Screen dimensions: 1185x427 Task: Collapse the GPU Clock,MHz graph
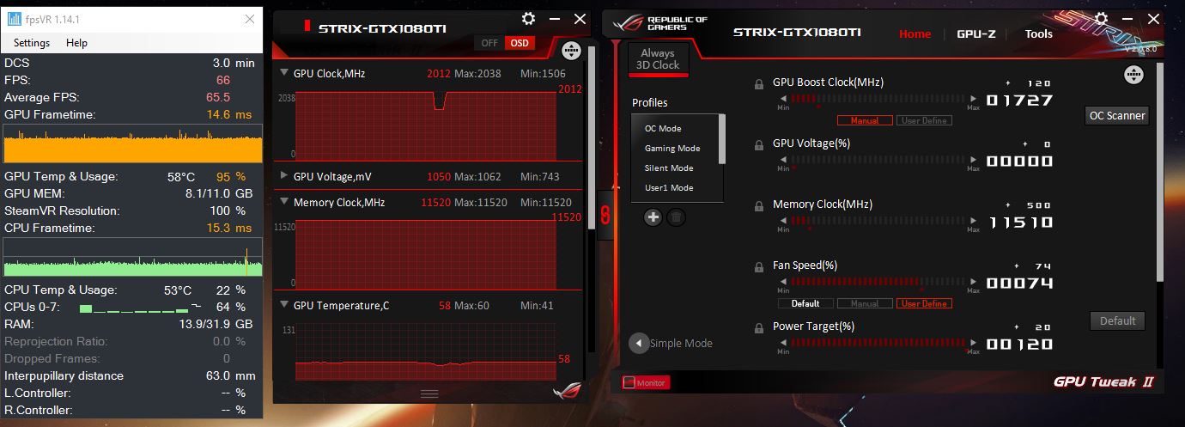[x=284, y=73]
